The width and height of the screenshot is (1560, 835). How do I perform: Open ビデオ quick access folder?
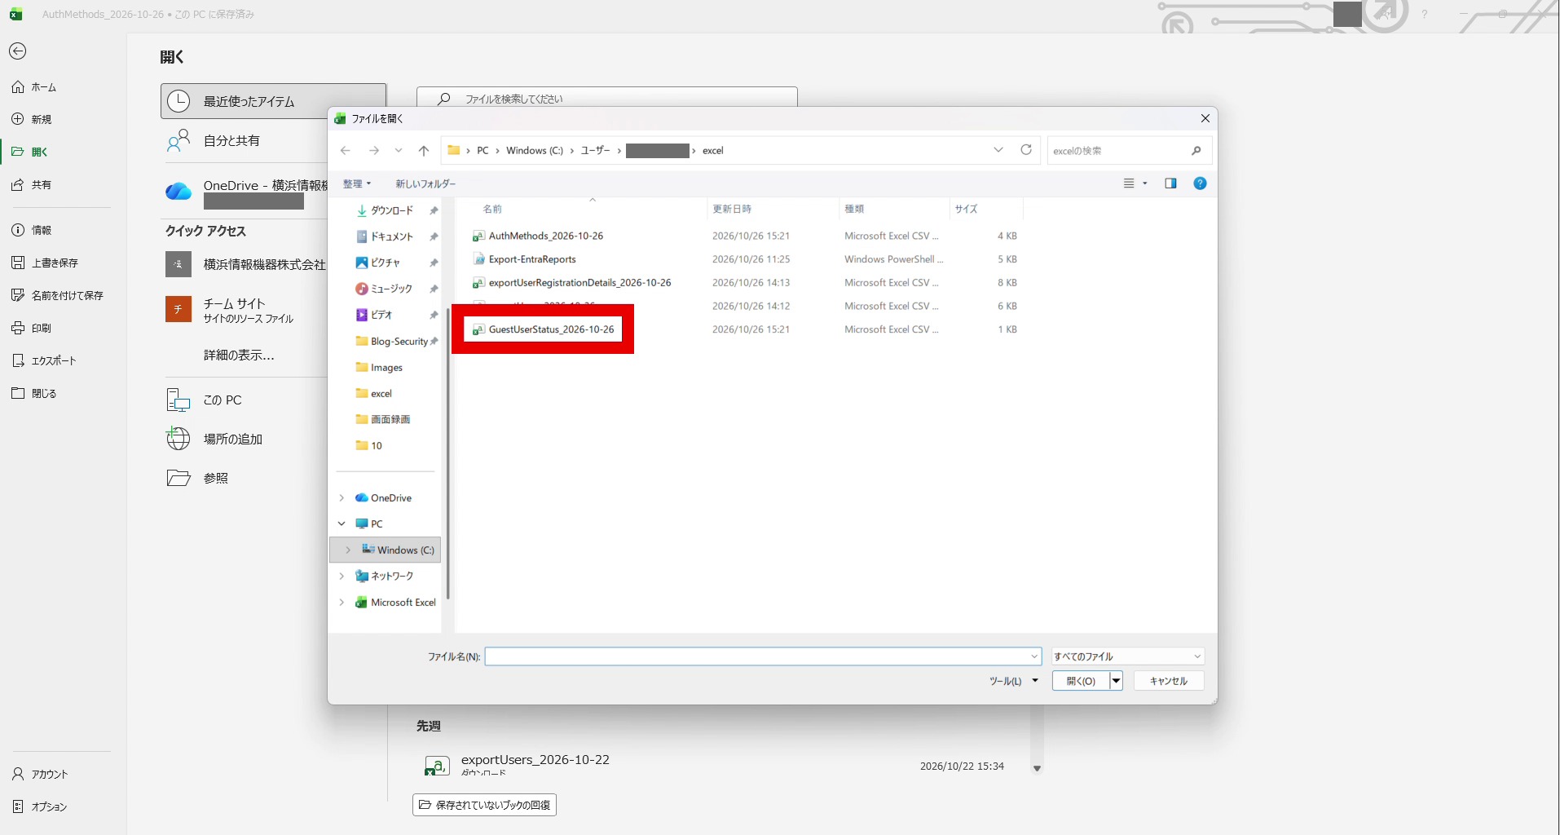[381, 315]
